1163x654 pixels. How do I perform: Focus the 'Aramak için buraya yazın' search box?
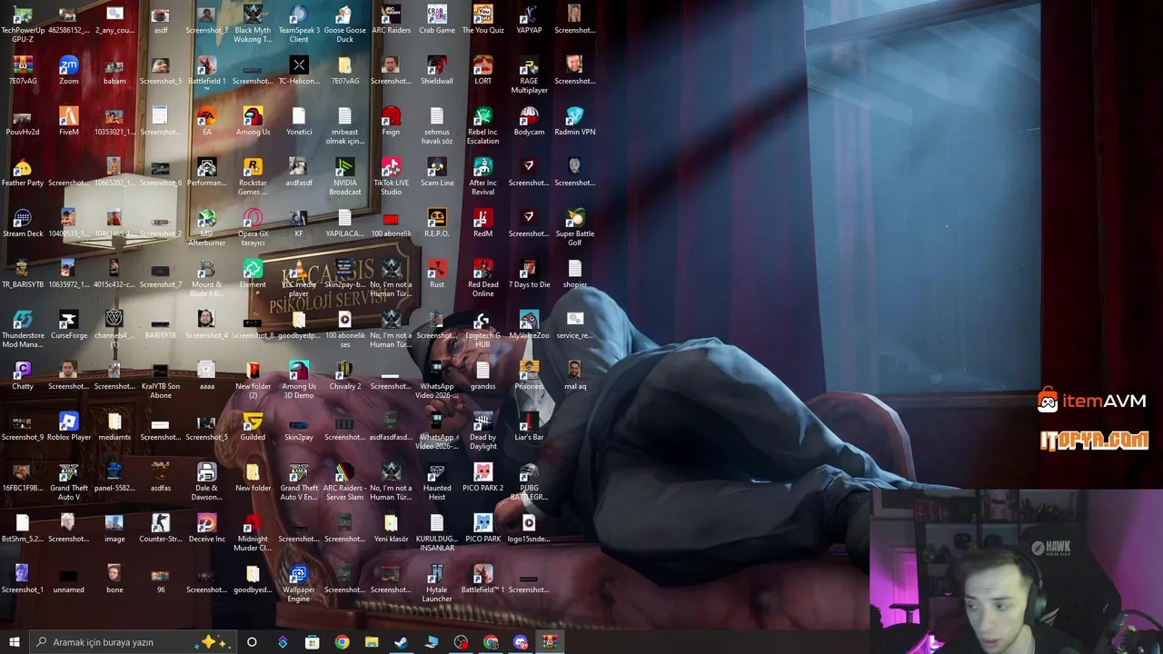point(134,642)
